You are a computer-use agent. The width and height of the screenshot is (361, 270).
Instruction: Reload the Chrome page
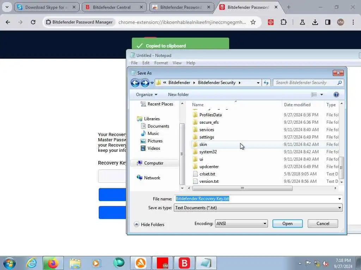pyautogui.click(x=33, y=22)
